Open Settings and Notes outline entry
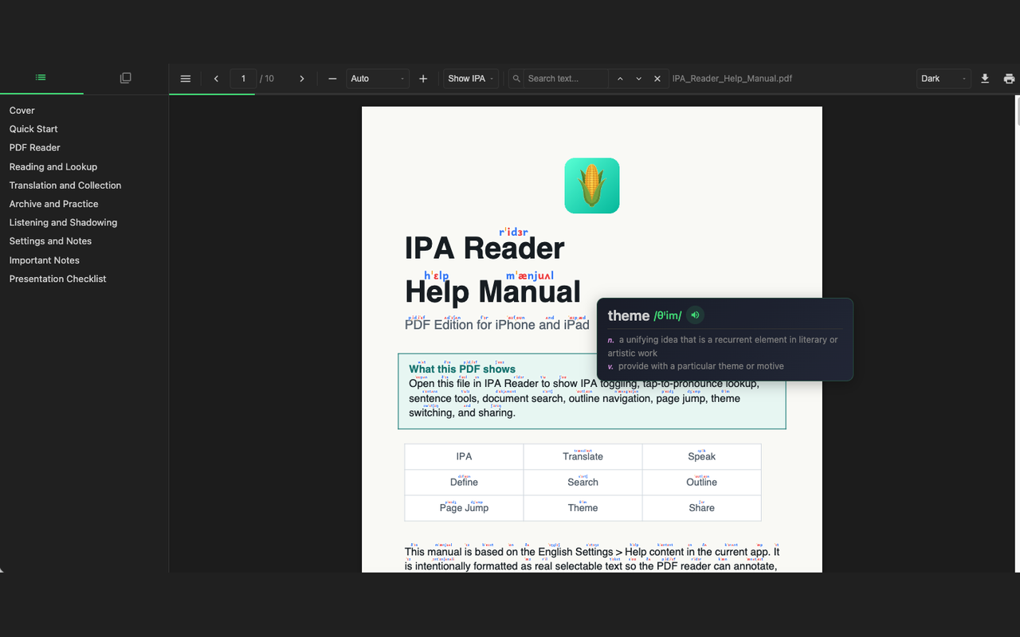Image resolution: width=1020 pixels, height=637 pixels. (x=50, y=241)
